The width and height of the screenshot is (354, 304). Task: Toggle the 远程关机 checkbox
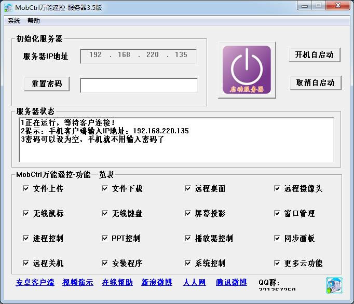pyautogui.click(x=26, y=263)
